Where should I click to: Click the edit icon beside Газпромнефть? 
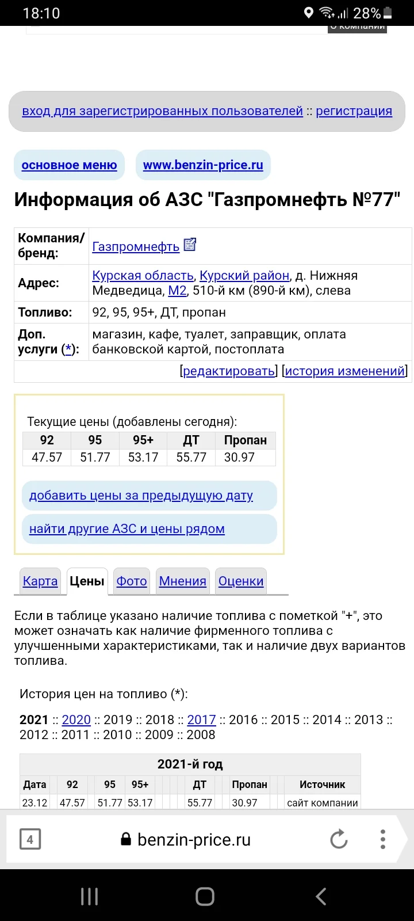[x=190, y=245]
